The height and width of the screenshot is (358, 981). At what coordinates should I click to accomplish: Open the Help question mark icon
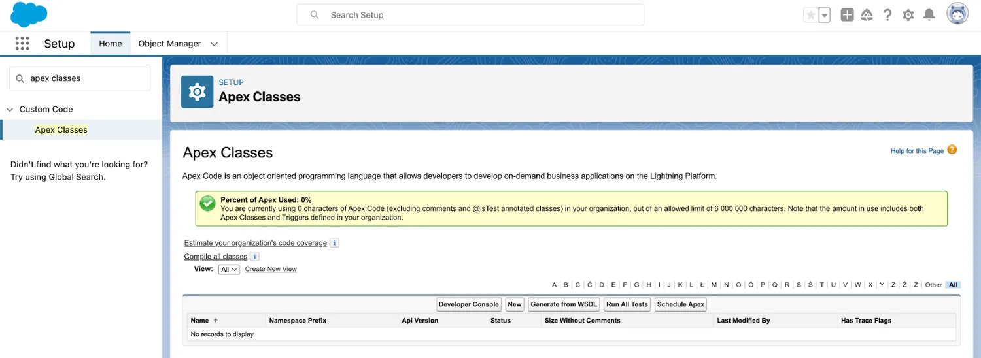tap(887, 15)
